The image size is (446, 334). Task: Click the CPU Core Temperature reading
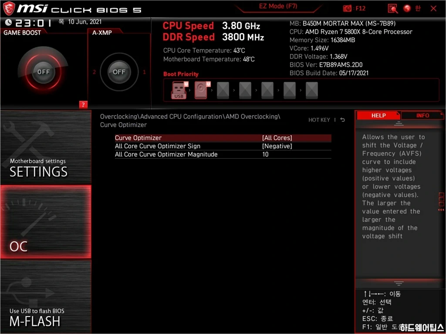[204, 50]
